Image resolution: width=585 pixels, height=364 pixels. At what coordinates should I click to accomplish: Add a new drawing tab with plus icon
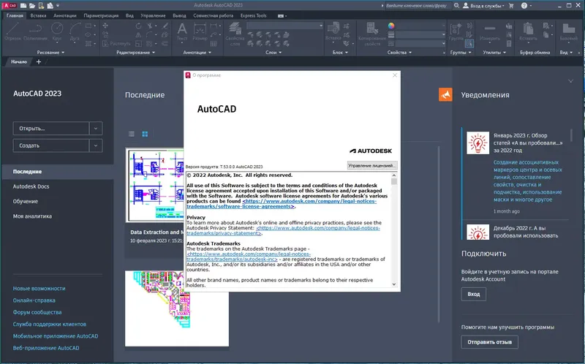tap(39, 62)
